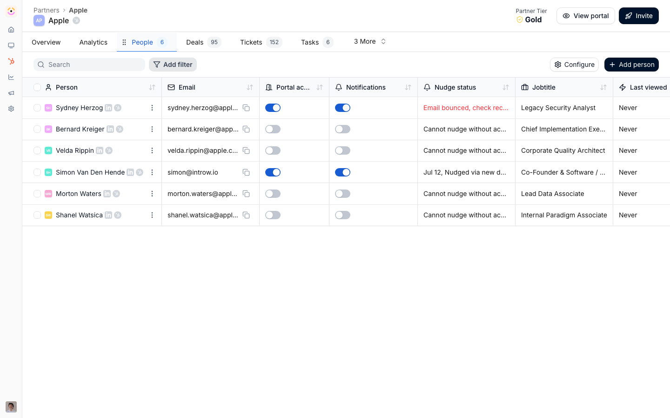Click the app logo in the sidebar
670x418 pixels.
tap(11, 11)
